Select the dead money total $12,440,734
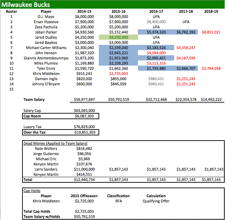 84,180
